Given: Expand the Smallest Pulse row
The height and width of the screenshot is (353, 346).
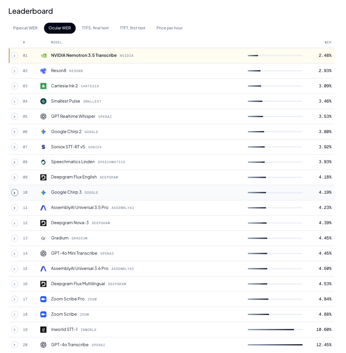Looking at the screenshot, I should [x=15, y=101].
